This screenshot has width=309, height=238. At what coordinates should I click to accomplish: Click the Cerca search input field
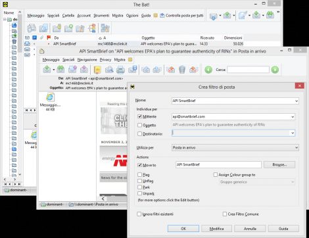pos(248,70)
